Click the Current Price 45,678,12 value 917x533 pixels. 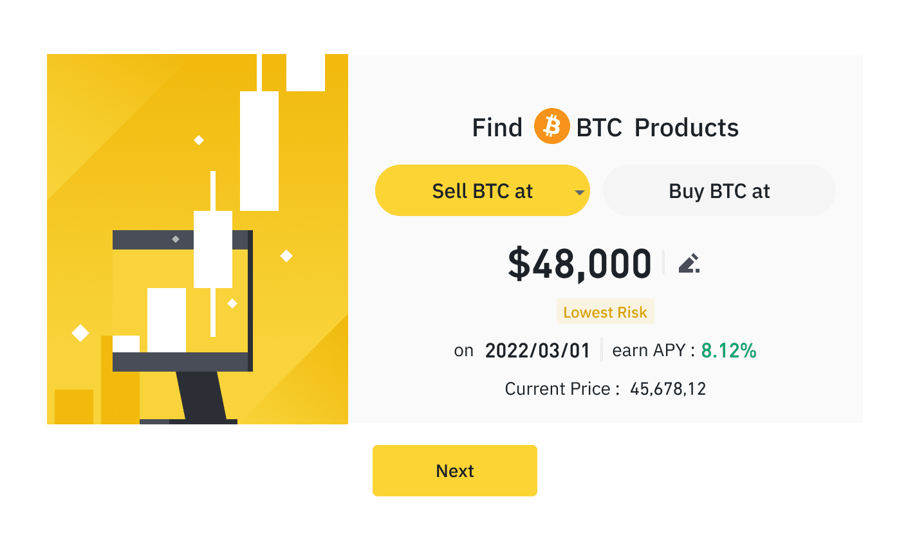point(668,389)
